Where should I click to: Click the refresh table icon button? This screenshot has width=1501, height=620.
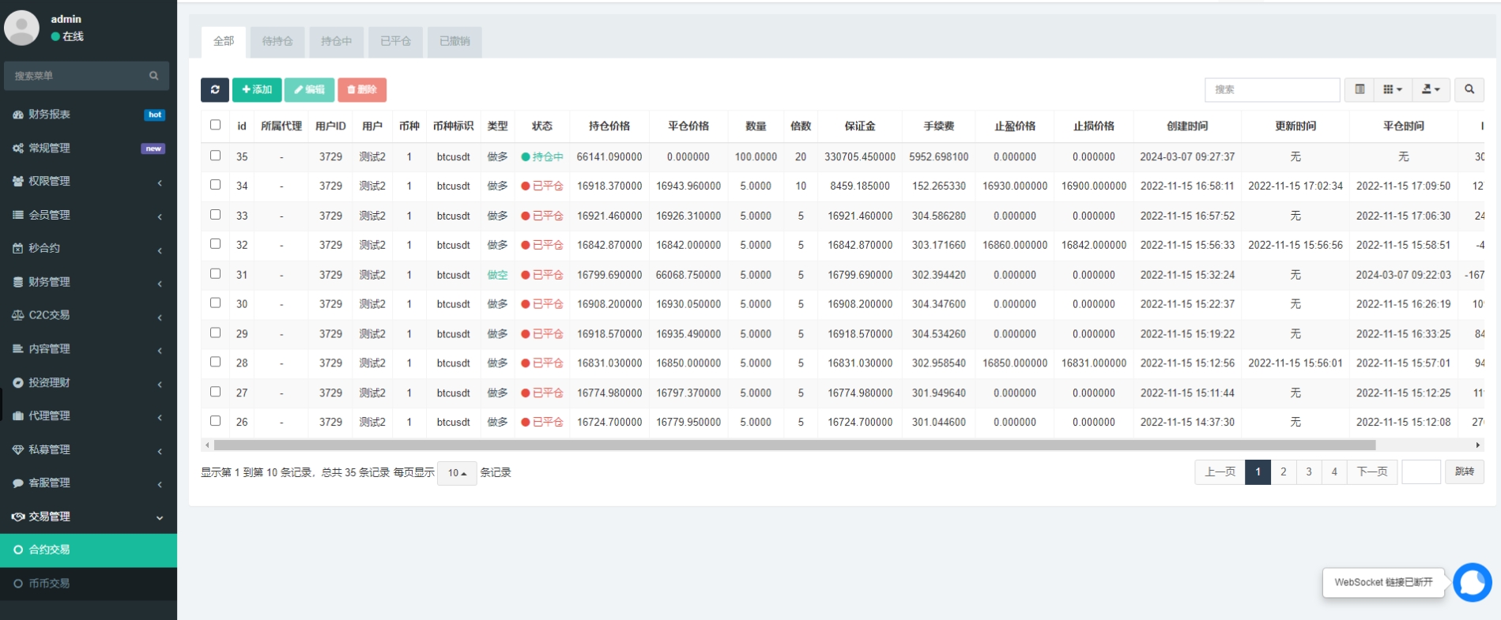coord(214,90)
